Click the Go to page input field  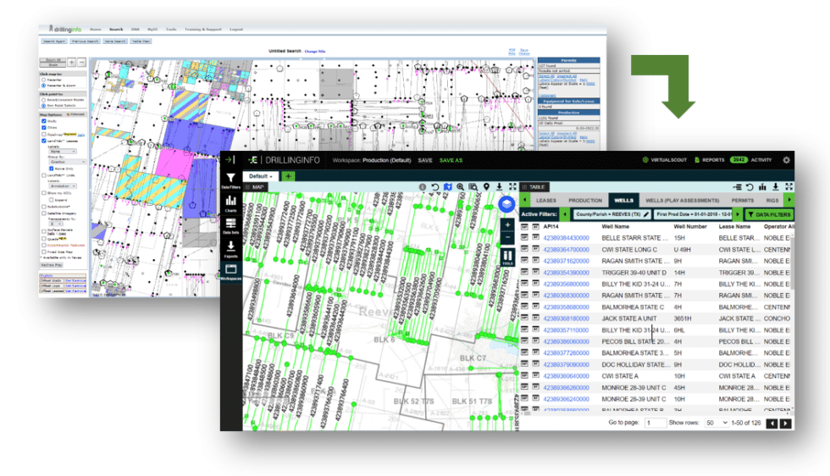pyautogui.click(x=656, y=422)
